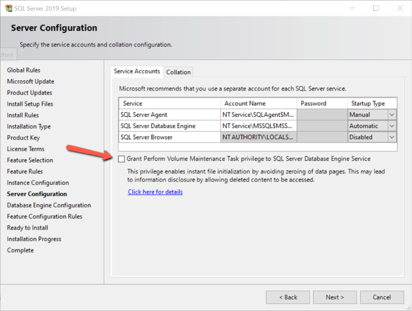Open SQL Server Agent startup type dropdown
412x311 pixels.
[x=392, y=115]
